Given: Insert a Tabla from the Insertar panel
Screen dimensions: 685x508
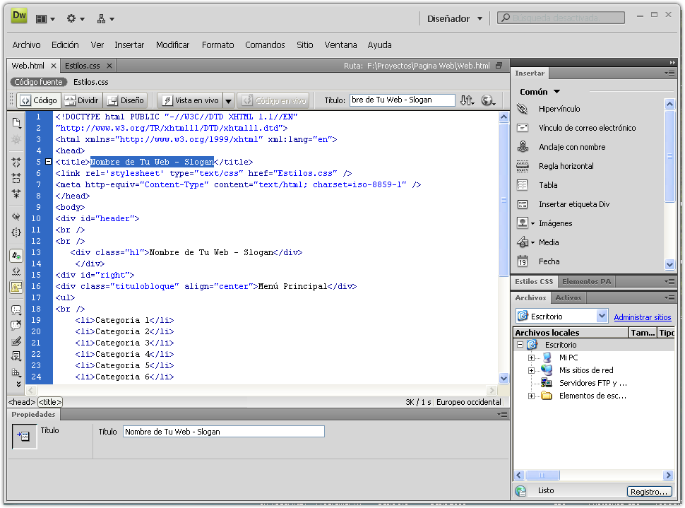Looking at the screenshot, I should point(523,185).
